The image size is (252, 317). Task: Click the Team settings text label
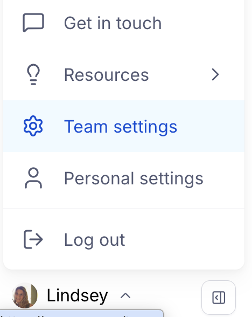click(121, 127)
